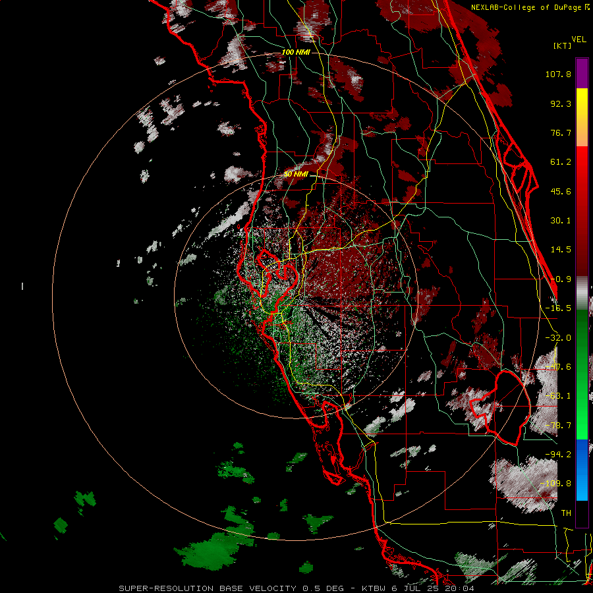
Task: Click the yellow-orange segment of color bar
Action: pyautogui.click(x=582, y=117)
